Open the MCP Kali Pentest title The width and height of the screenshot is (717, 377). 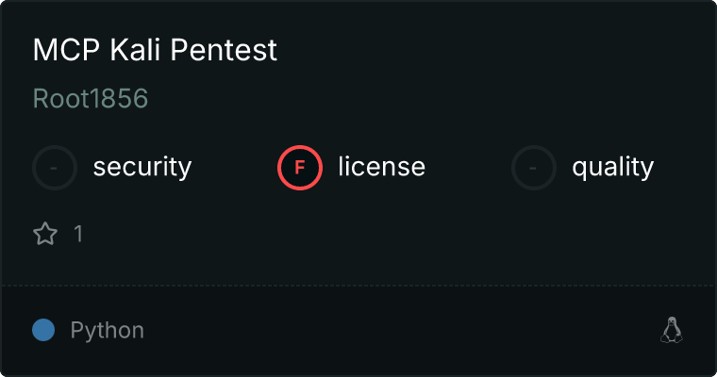(x=155, y=50)
